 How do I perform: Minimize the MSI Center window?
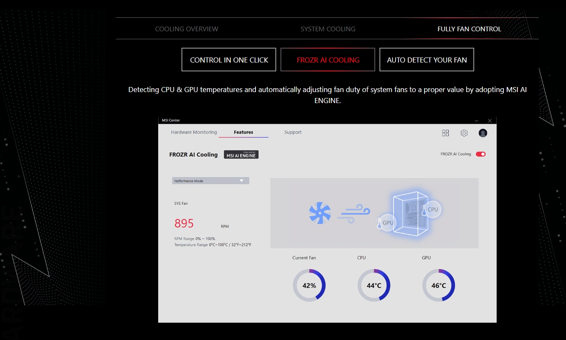pos(477,121)
